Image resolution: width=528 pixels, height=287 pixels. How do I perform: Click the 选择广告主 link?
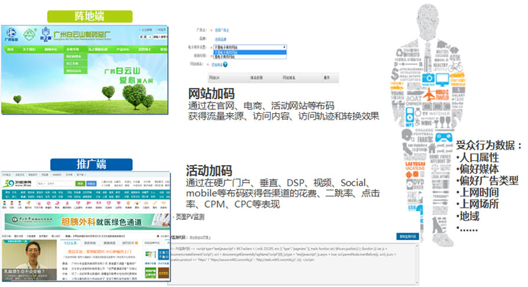(222, 30)
